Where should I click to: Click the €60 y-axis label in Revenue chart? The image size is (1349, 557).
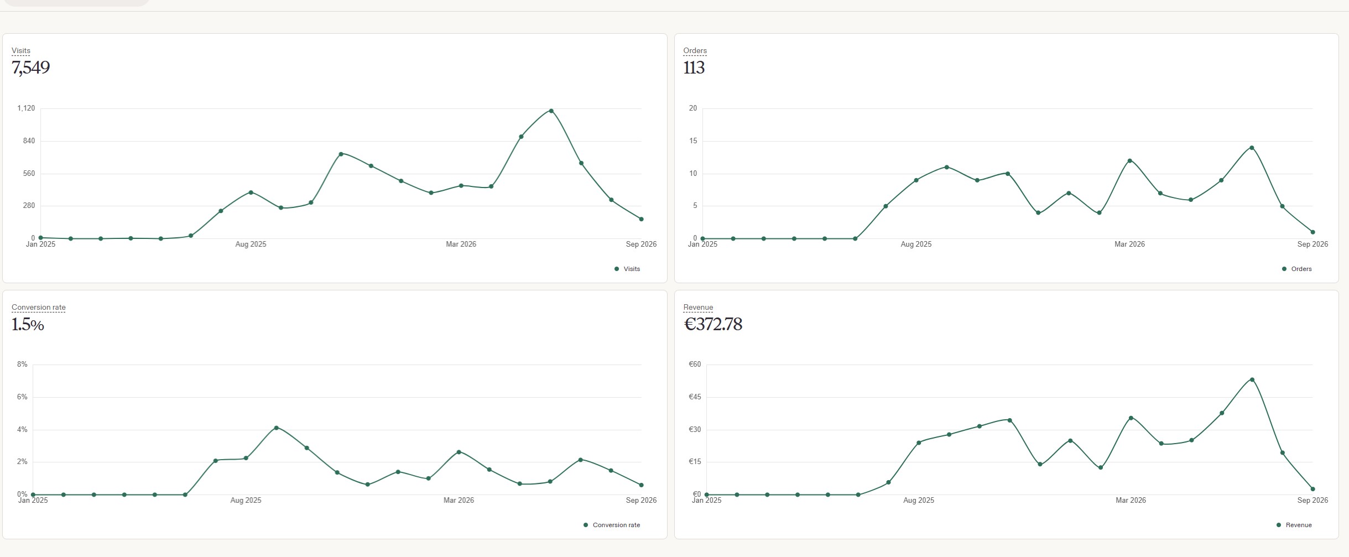695,364
